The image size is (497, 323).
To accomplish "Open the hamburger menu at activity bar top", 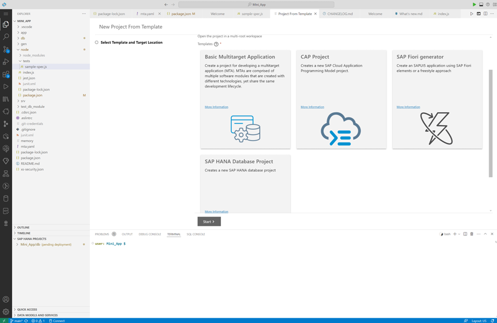I will pos(5,14).
